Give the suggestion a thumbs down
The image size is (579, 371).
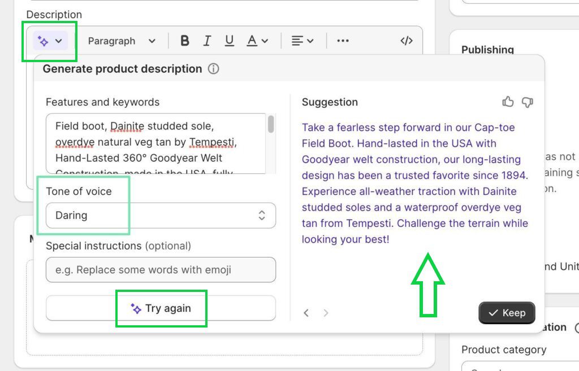(527, 102)
